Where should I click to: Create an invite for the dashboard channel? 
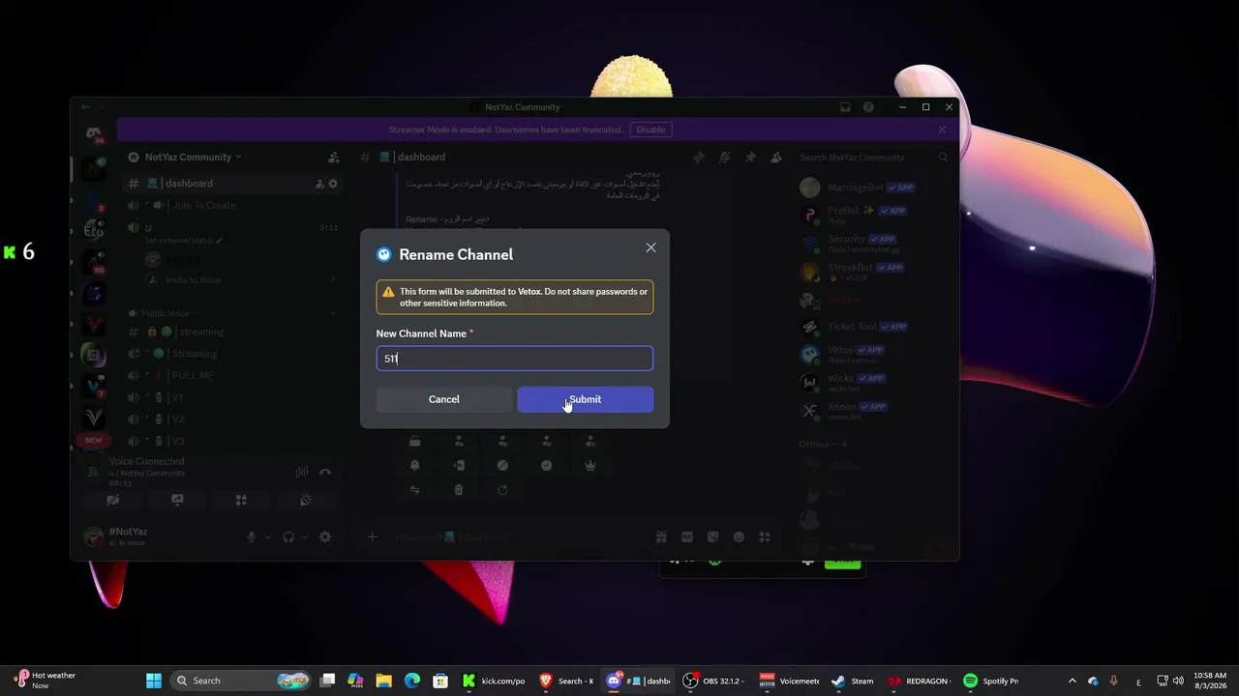pos(319,184)
